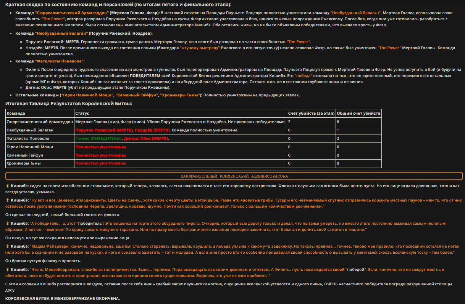
Task: Click red "Дигнис Обис (МЕРТВ)" in table
Action: [146, 138]
